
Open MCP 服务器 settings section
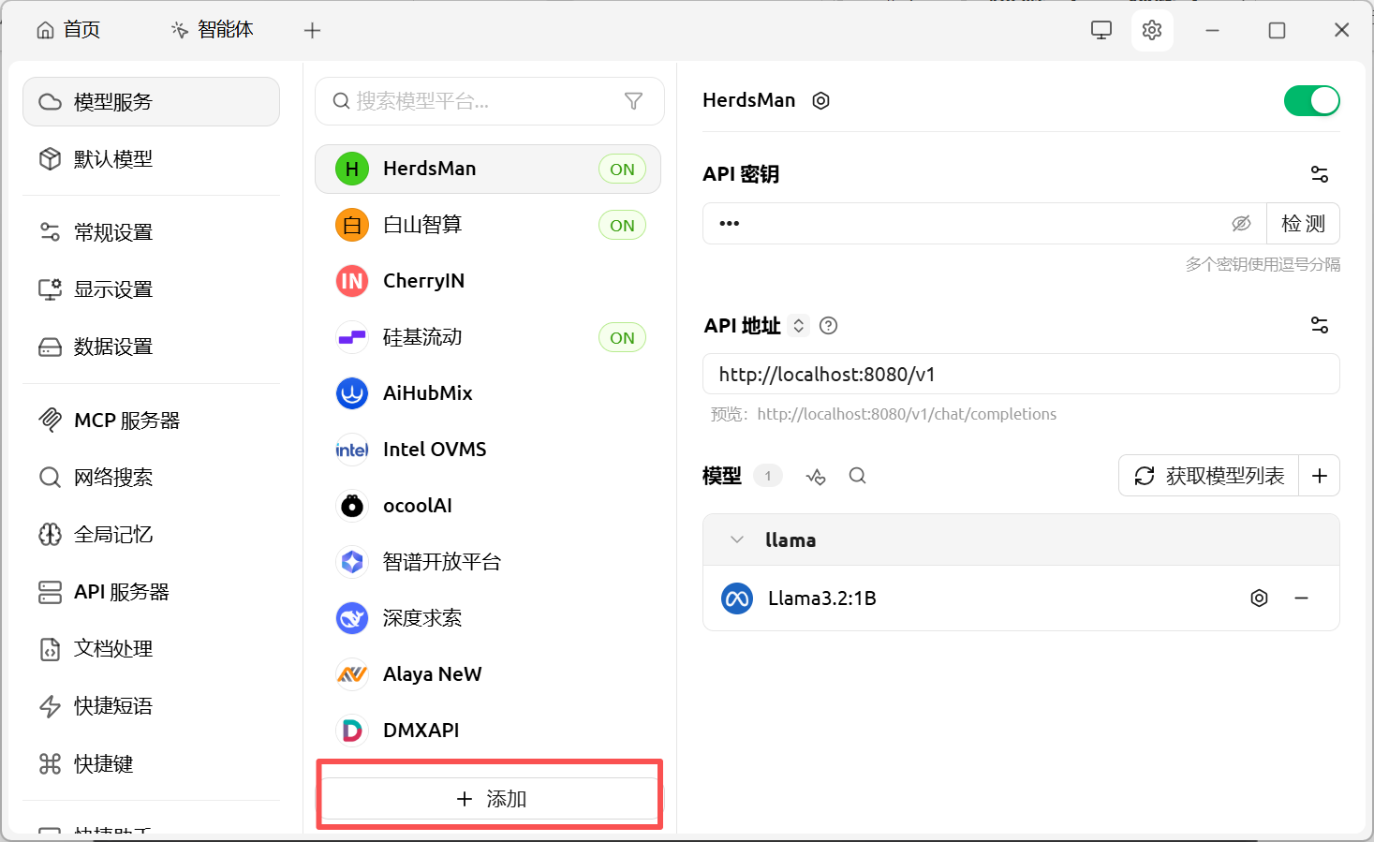pos(152,421)
